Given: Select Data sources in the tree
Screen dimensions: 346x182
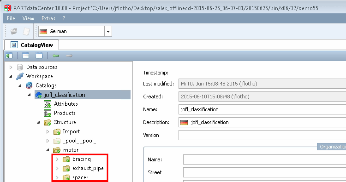Looking at the screenshot, I should click(42, 67).
